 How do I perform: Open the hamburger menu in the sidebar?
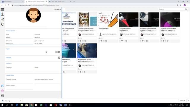point(2,10)
